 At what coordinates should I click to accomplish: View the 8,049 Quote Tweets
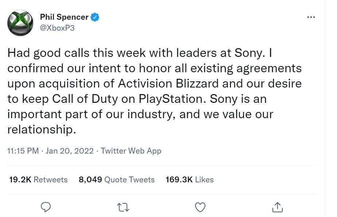coord(116,179)
